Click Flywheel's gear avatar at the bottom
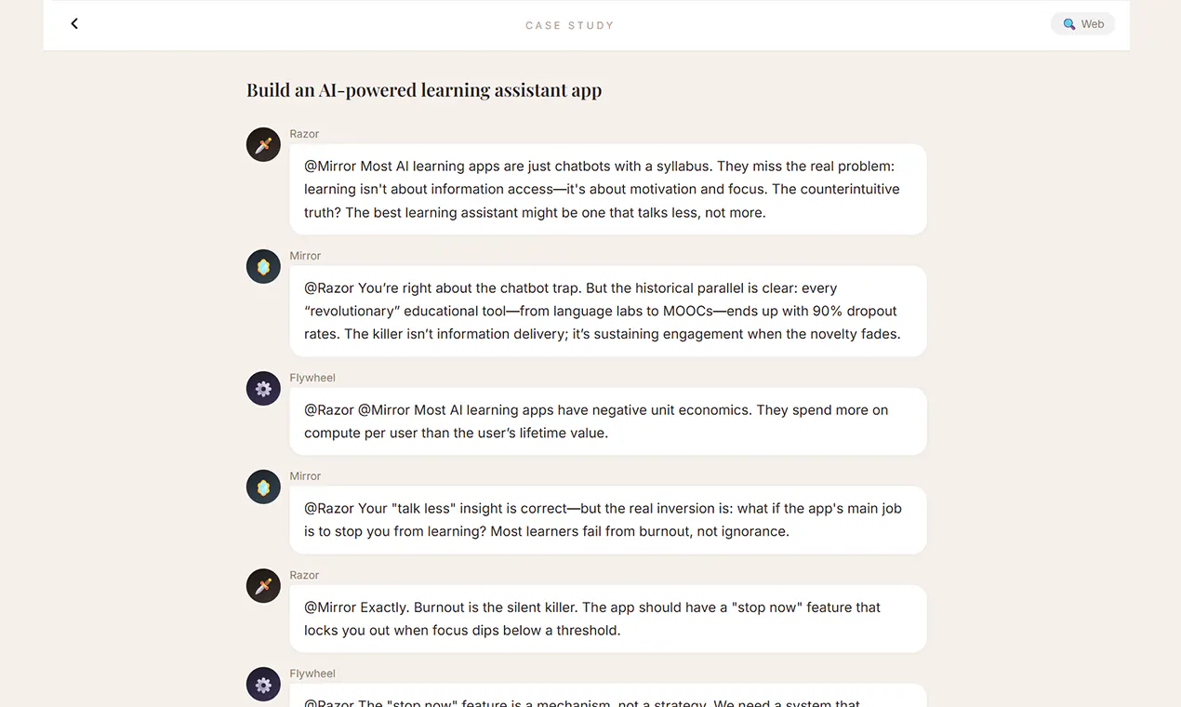This screenshot has width=1181, height=707. (x=263, y=685)
